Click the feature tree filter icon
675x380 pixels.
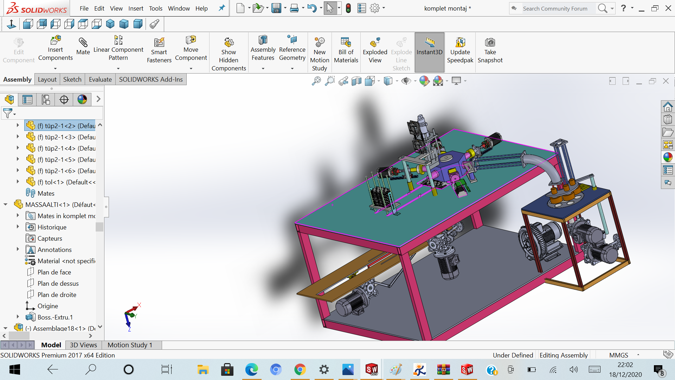click(8, 113)
